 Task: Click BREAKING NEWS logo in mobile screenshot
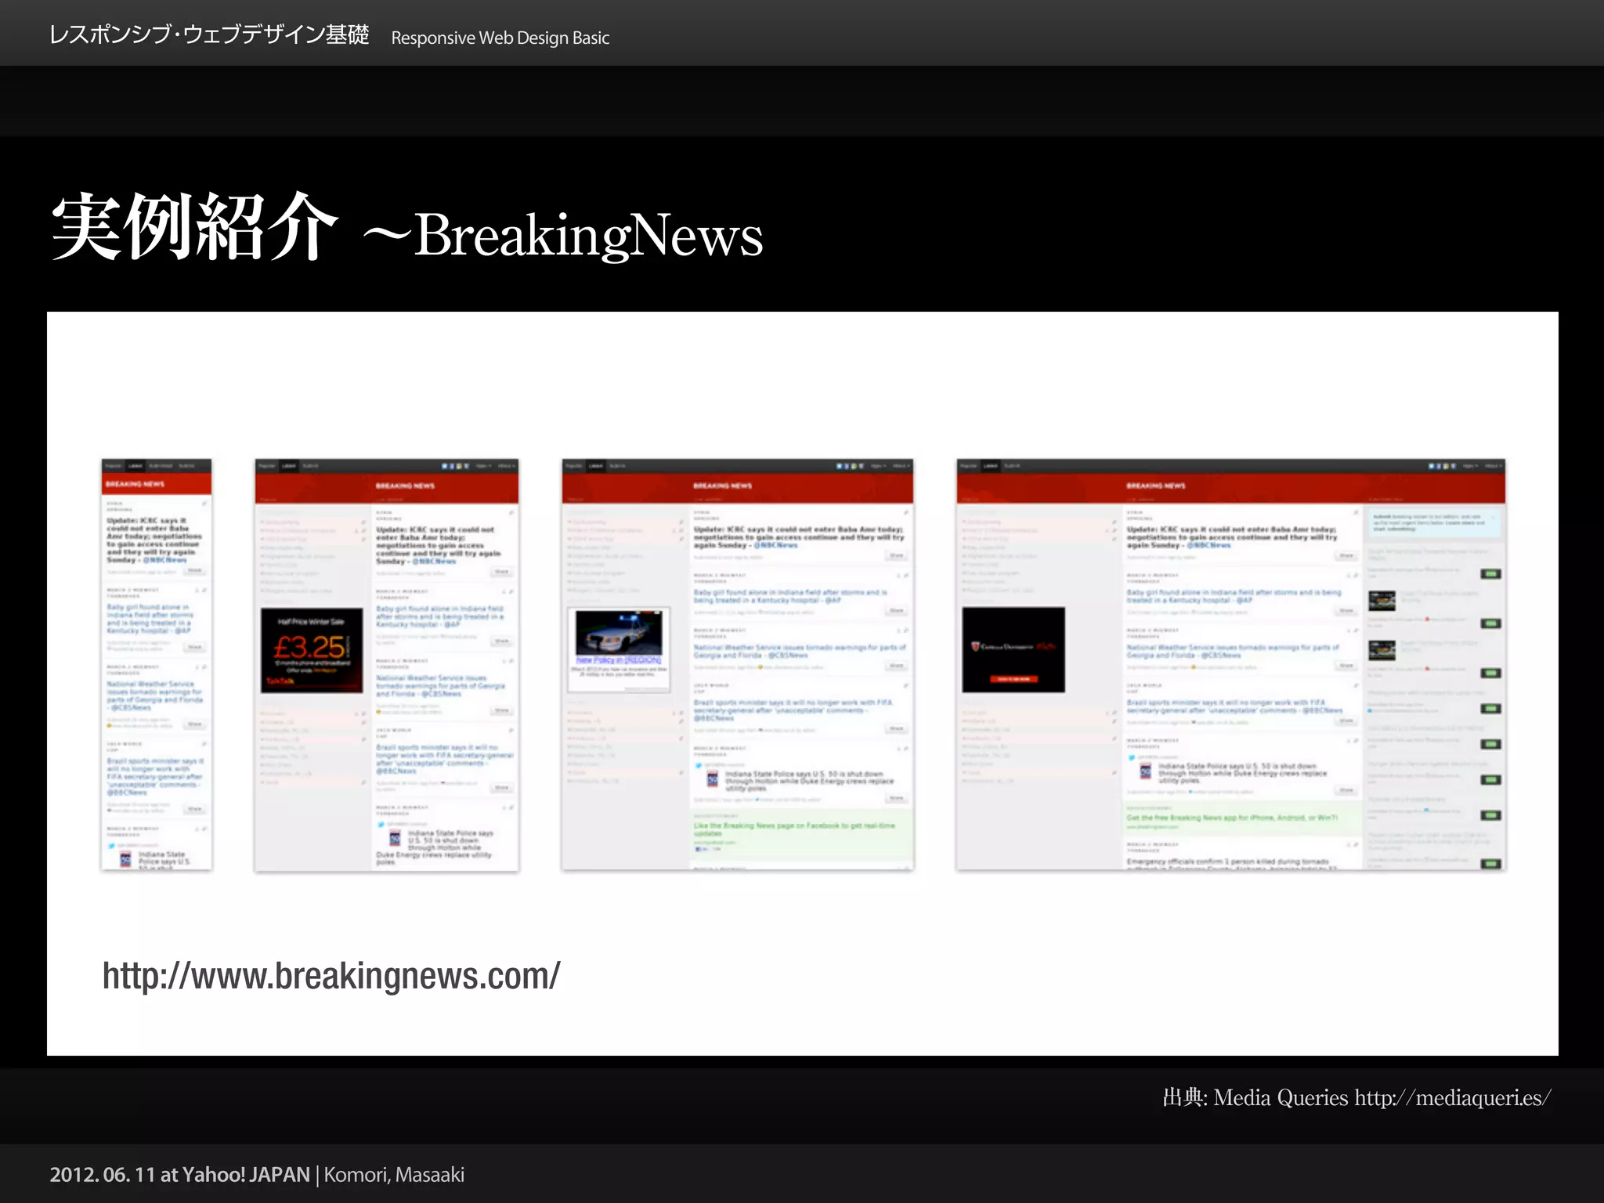[135, 484]
